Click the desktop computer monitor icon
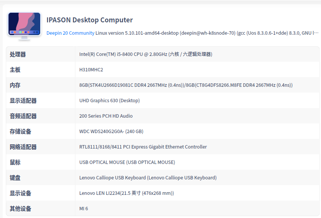321x218 pixels. point(24,25)
